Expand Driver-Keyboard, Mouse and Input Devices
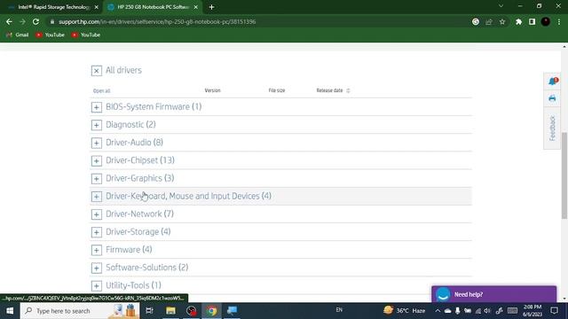 point(97,197)
